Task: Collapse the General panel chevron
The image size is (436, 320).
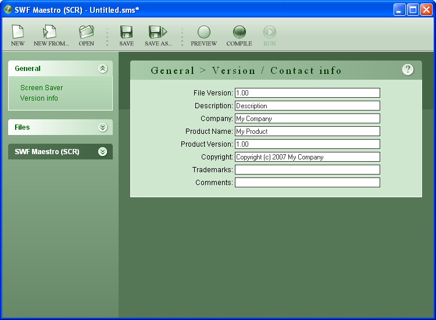Action: (x=102, y=69)
